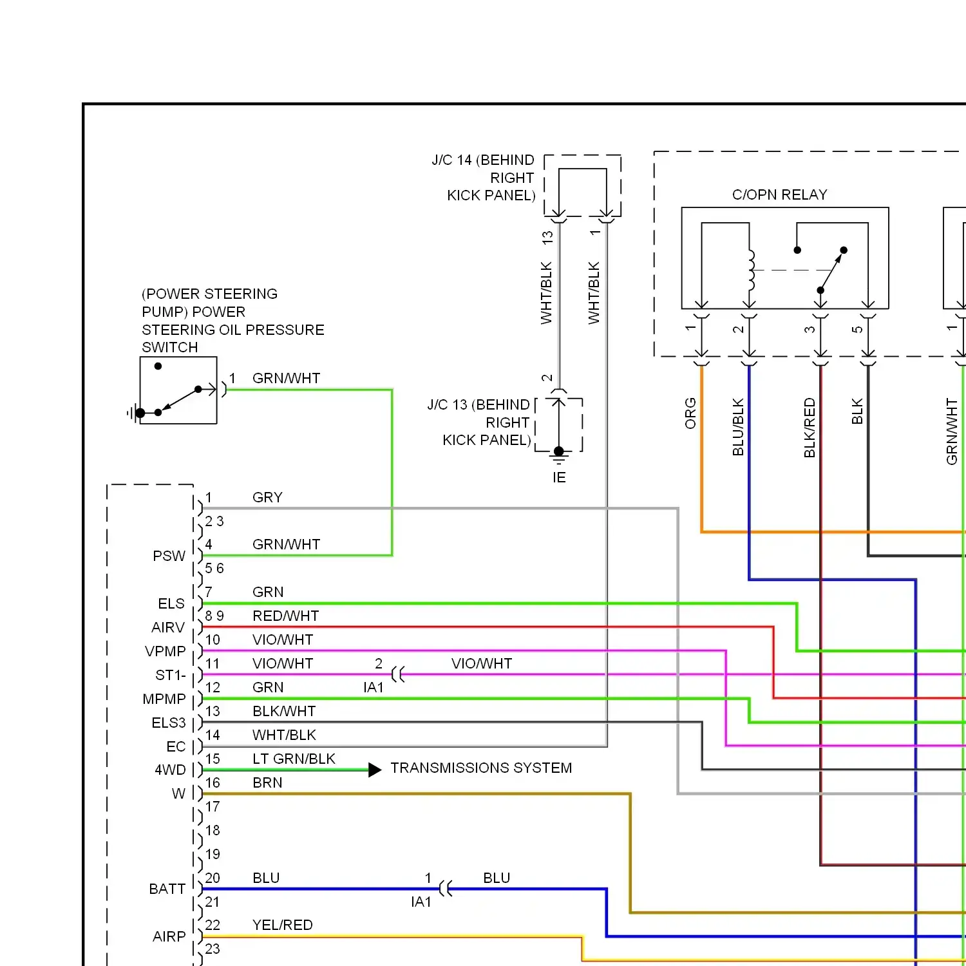Click connector pin number 21
This screenshot has width=966, height=966.
(213, 902)
